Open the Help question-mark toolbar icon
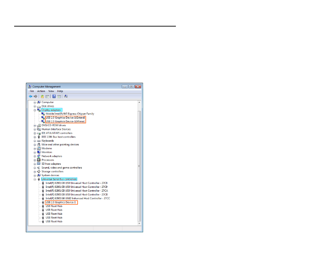Viewport: 329px width, 254px height. [x=54, y=96]
